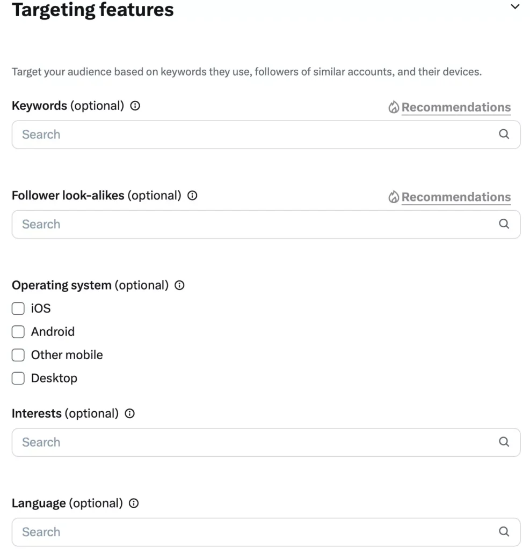Check the Android operating system option

click(18, 331)
